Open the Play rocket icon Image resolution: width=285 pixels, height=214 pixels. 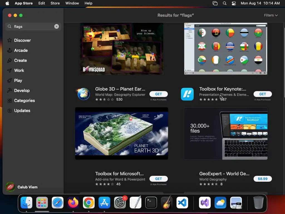pos(9,81)
